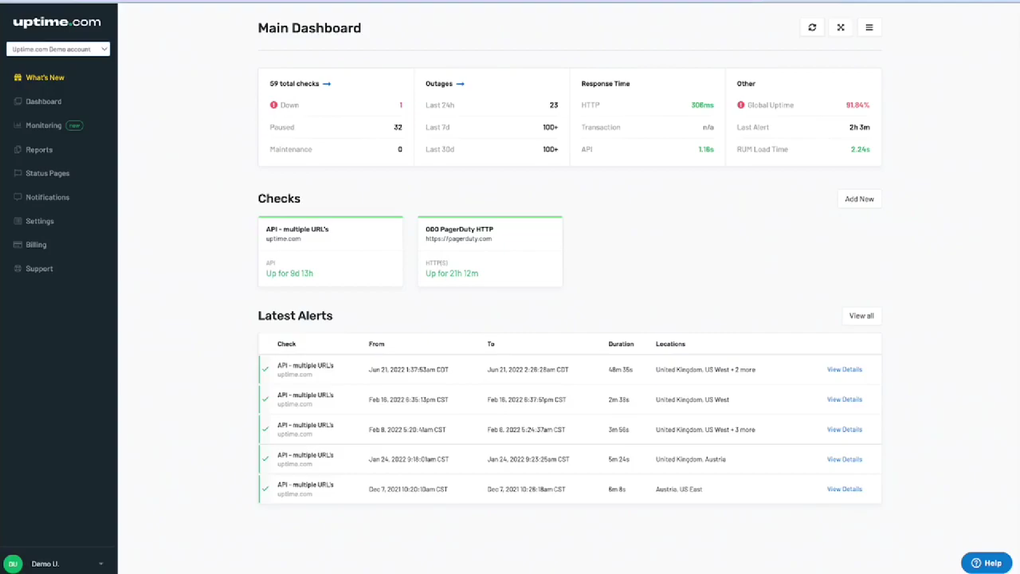Click the Add New button for checks
Viewport: 1020px width, 574px height.
859,199
